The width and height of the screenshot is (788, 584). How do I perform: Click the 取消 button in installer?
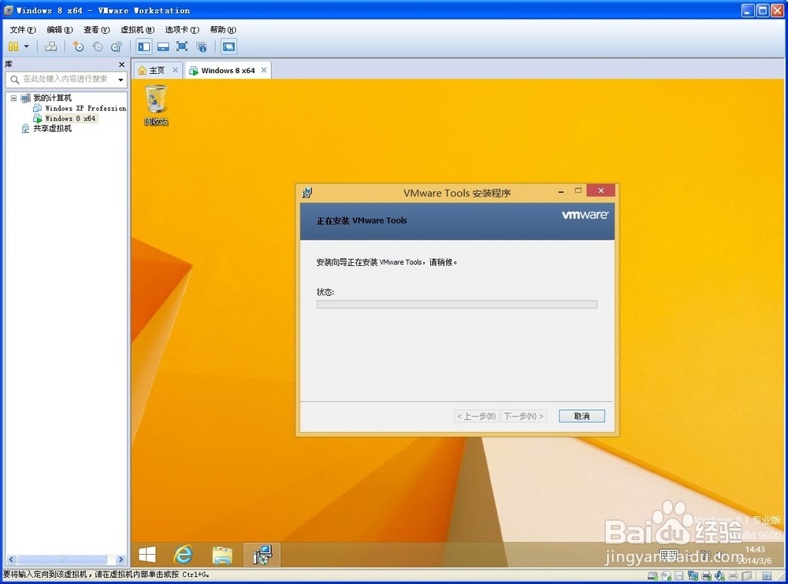click(x=582, y=416)
